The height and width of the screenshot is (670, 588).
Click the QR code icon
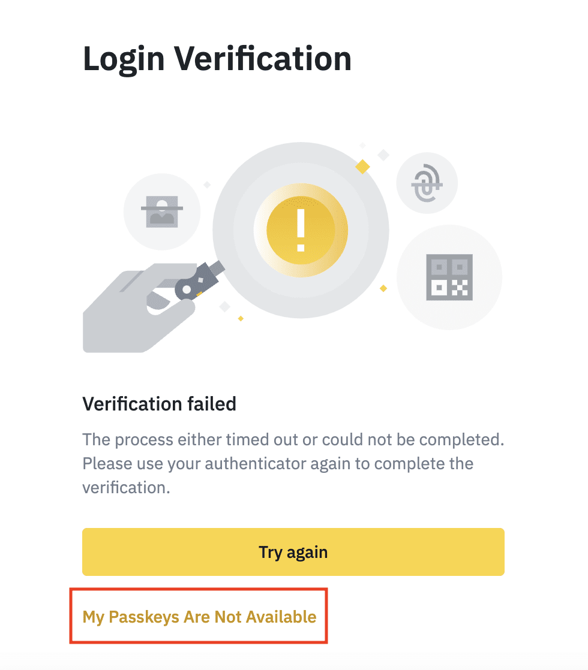tap(449, 277)
